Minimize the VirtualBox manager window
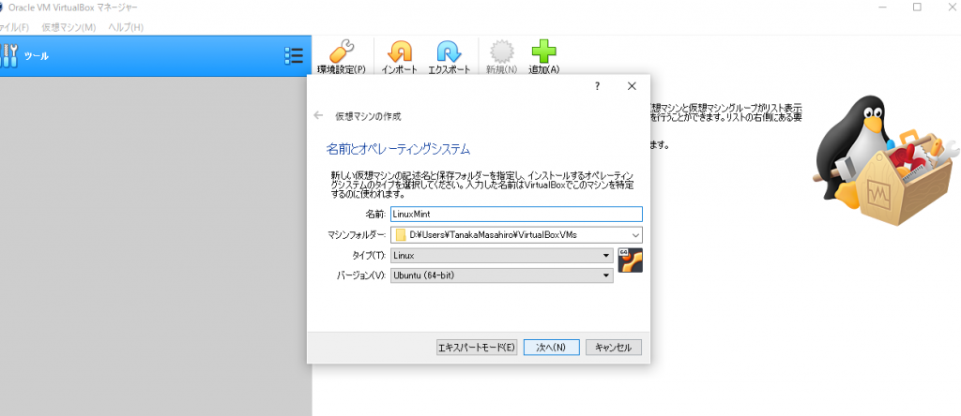The width and height of the screenshot is (961, 416). coord(882,7)
